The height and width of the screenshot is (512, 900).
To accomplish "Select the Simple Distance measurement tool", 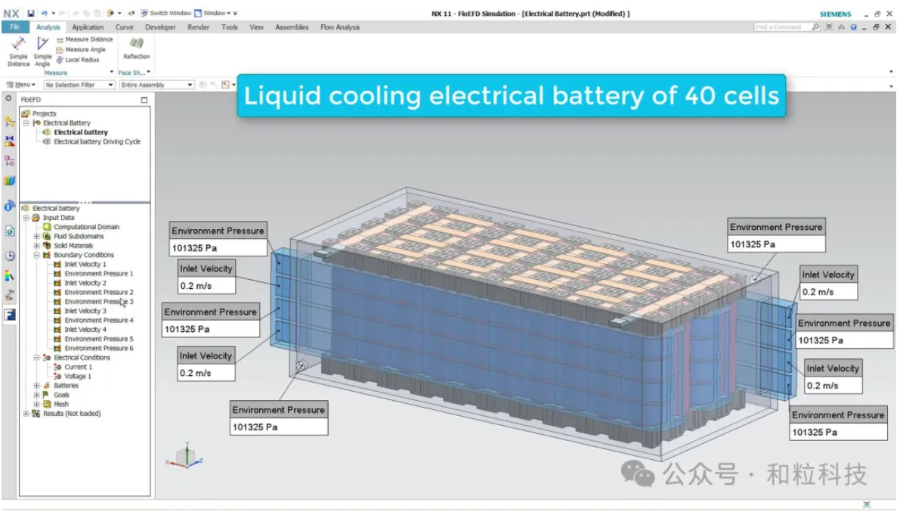I will pos(18,50).
